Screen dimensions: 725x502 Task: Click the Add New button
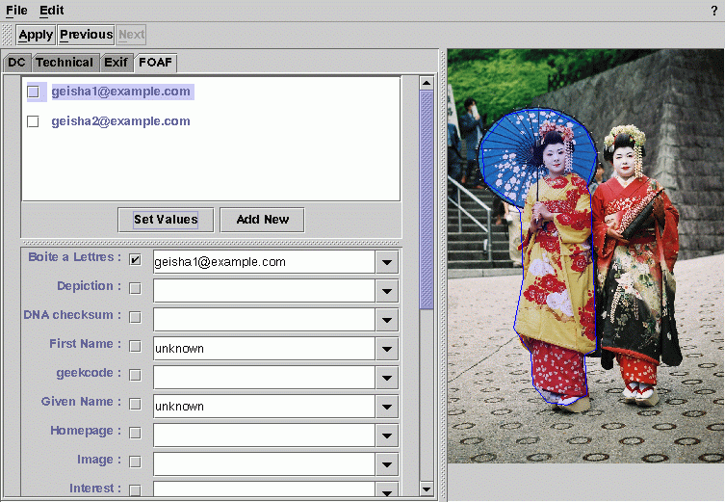[x=262, y=220]
